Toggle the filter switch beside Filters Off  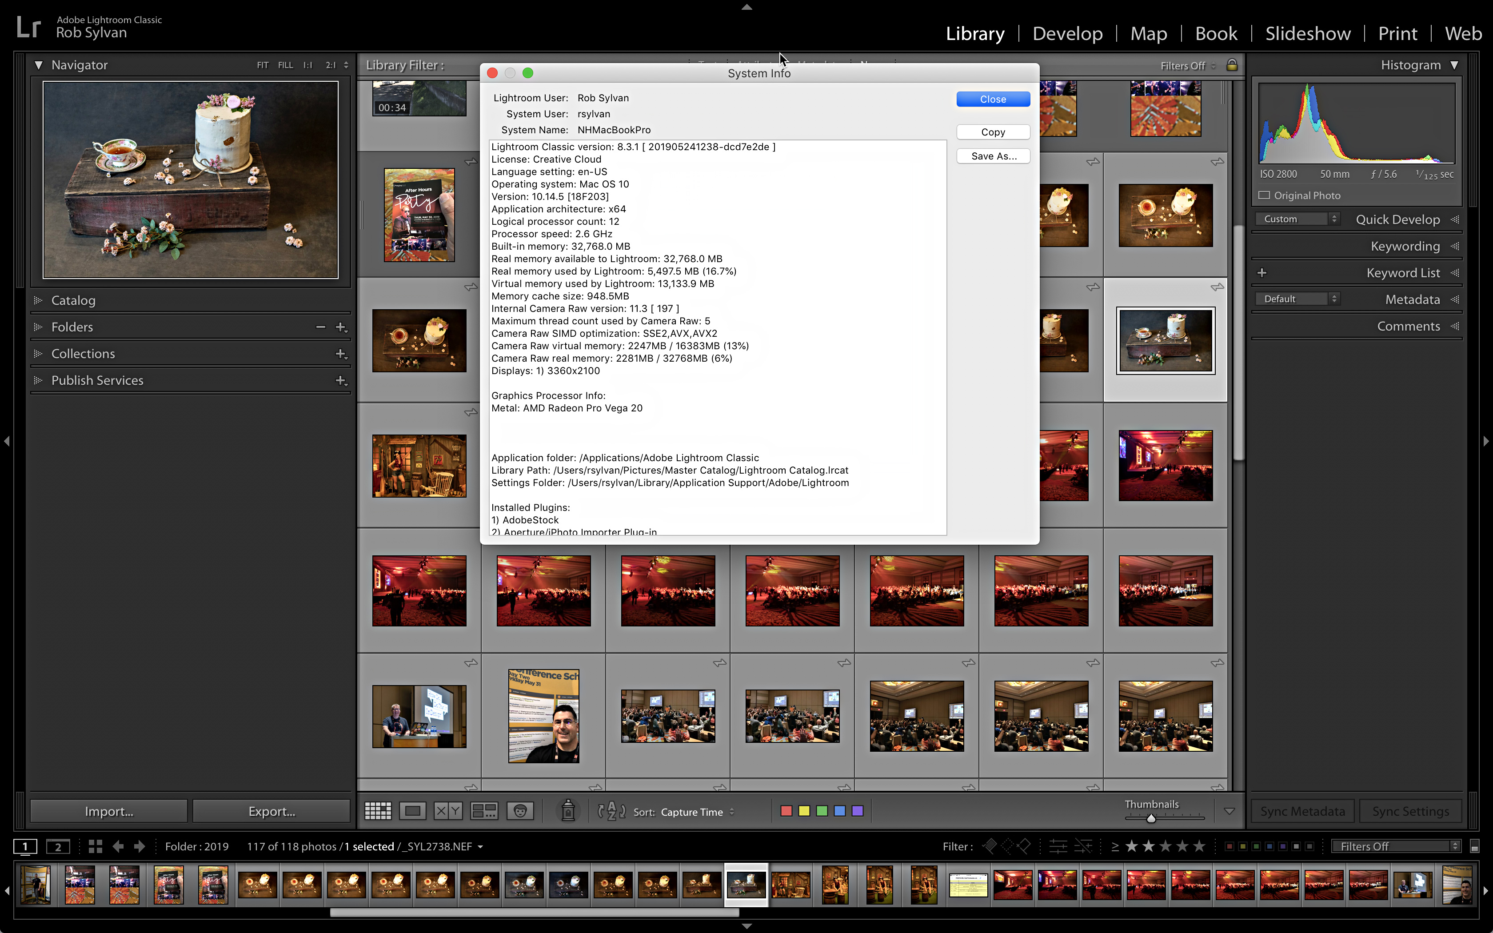point(1474,847)
